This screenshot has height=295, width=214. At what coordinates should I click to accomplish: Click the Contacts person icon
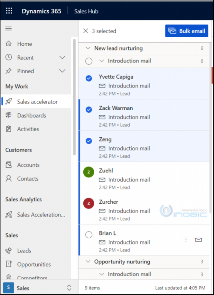pos(9,178)
